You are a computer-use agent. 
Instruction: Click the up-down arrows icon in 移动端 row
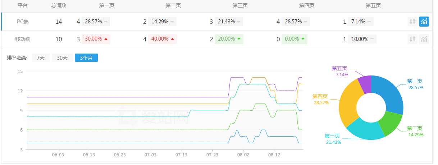pos(412,39)
